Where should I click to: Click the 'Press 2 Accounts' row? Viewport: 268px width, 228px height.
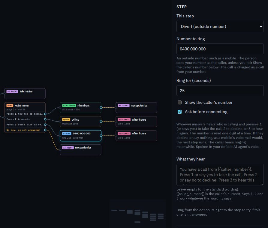(x=25, y=119)
